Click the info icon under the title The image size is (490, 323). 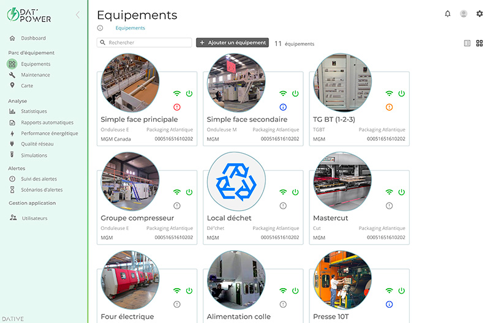pos(100,28)
